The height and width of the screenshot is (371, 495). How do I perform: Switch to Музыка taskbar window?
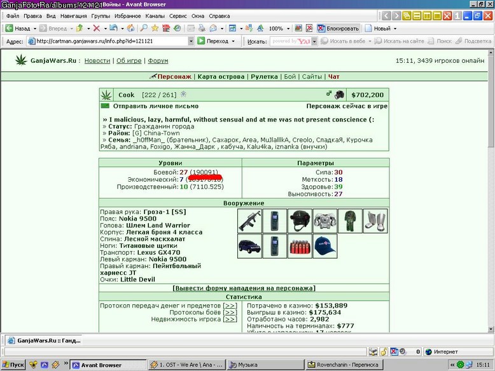265,365
